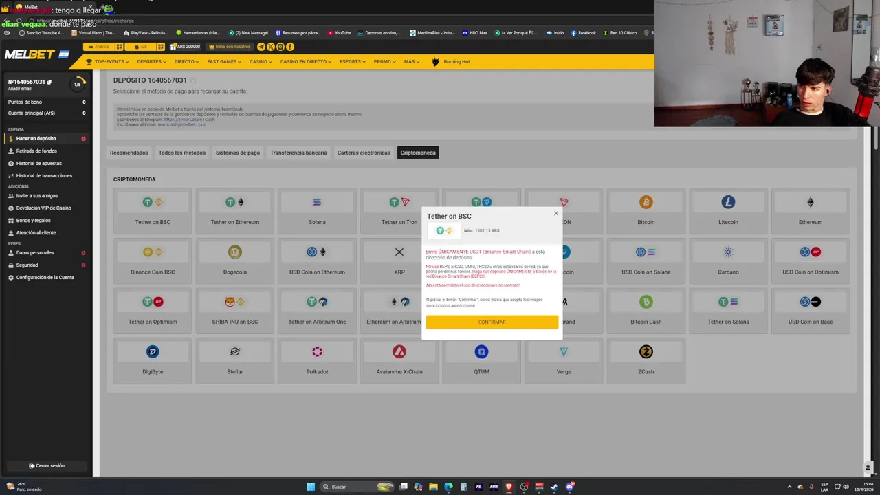Viewport: 880px width, 495px height.
Task: Open Historial de transacciones in sidebar
Action: 44,176
